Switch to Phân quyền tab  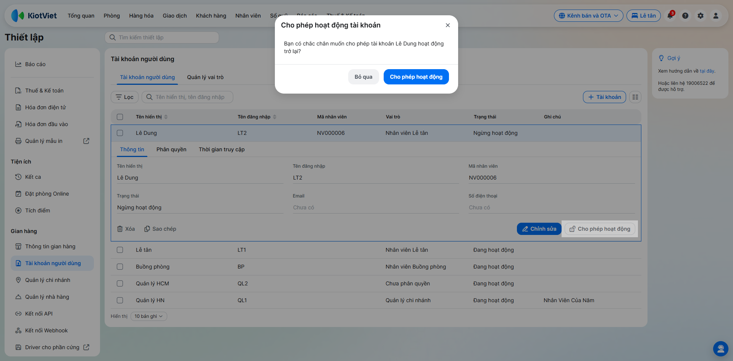pyautogui.click(x=171, y=149)
